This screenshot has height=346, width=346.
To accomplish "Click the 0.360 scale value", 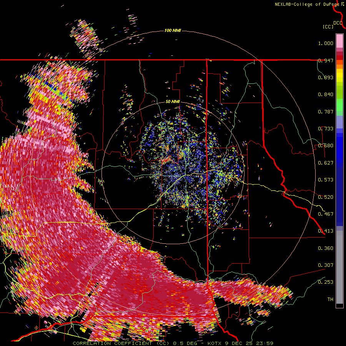I will [x=326, y=248].
